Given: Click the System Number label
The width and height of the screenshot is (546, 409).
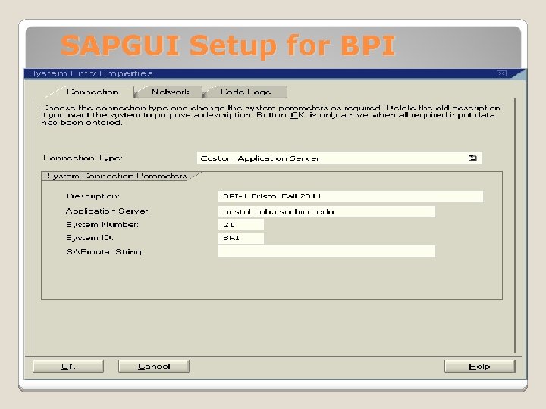Looking at the screenshot, I should tap(102, 225).
